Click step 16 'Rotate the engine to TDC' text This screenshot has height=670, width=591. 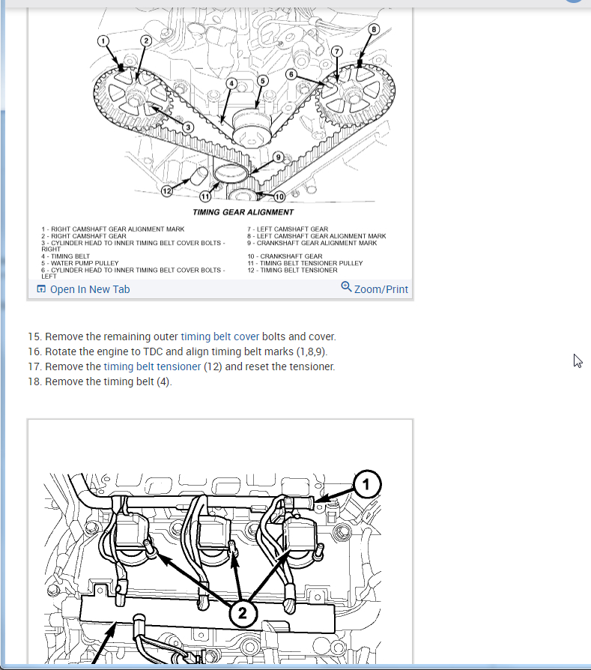click(178, 351)
